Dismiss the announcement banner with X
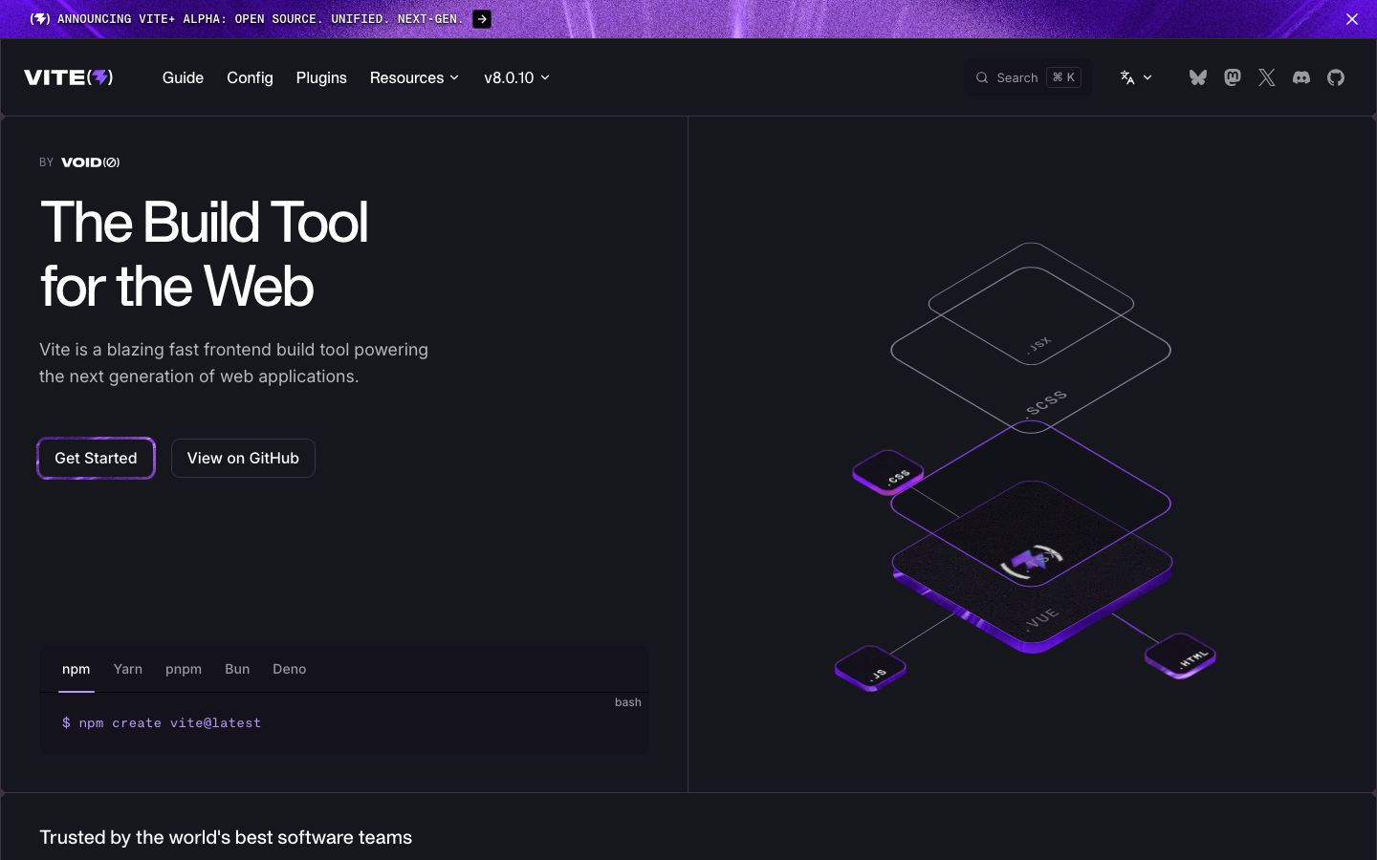The image size is (1377, 860). pyautogui.click(x=1352, y=19)
